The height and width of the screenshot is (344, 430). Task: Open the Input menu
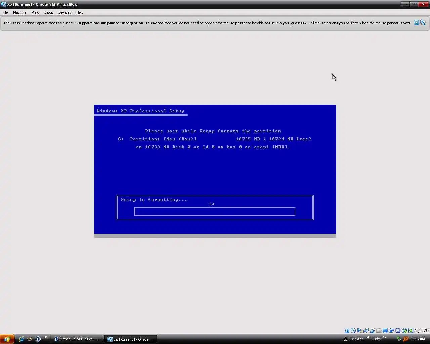49,12
